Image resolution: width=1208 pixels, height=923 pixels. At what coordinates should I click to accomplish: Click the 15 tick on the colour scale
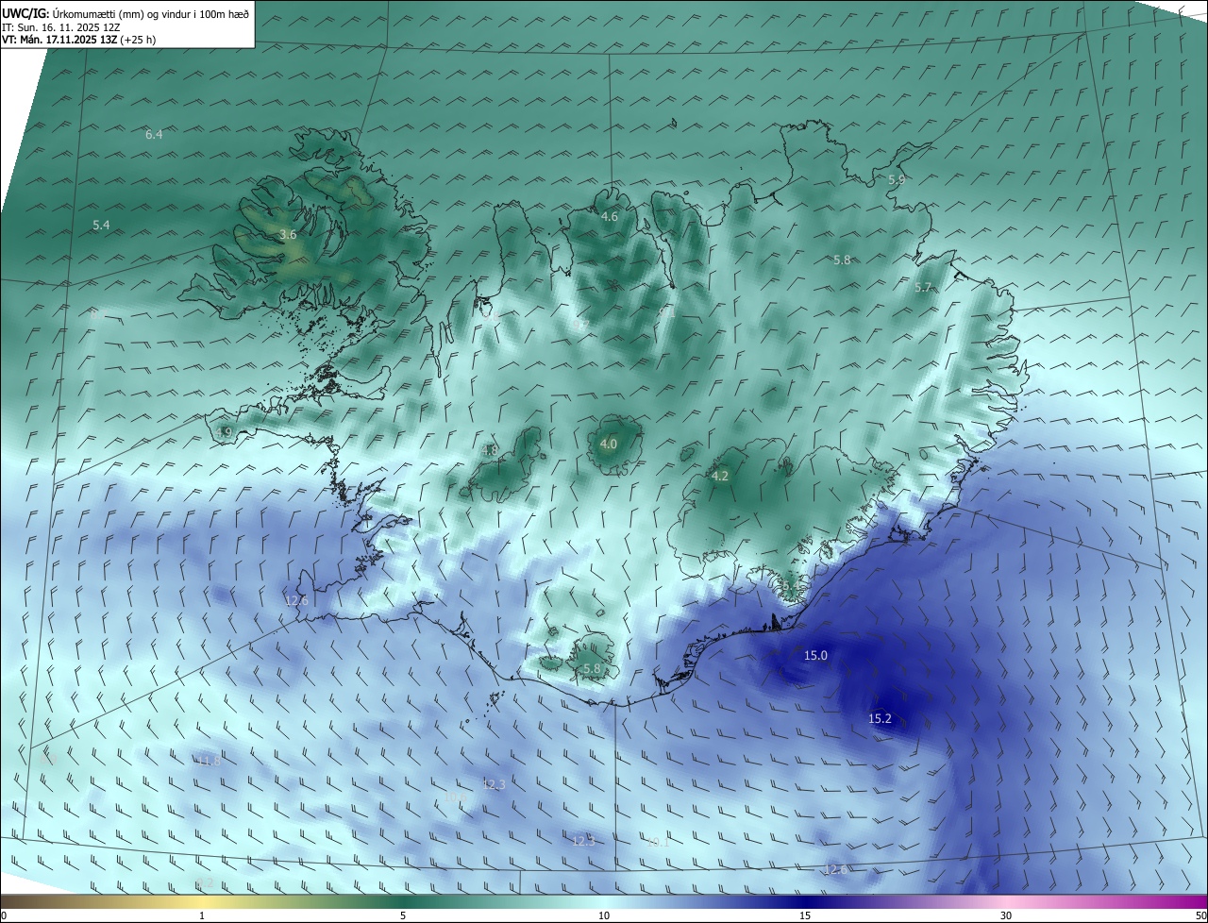(805, 915)
